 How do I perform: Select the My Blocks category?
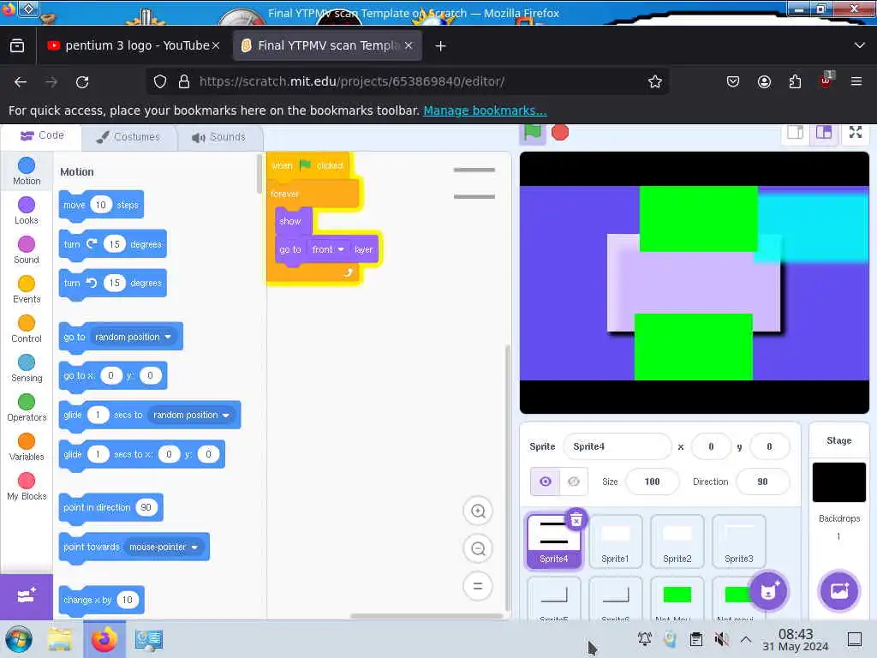point(27,487)
